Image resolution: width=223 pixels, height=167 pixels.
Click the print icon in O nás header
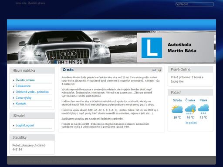click(x=159, y=70)
